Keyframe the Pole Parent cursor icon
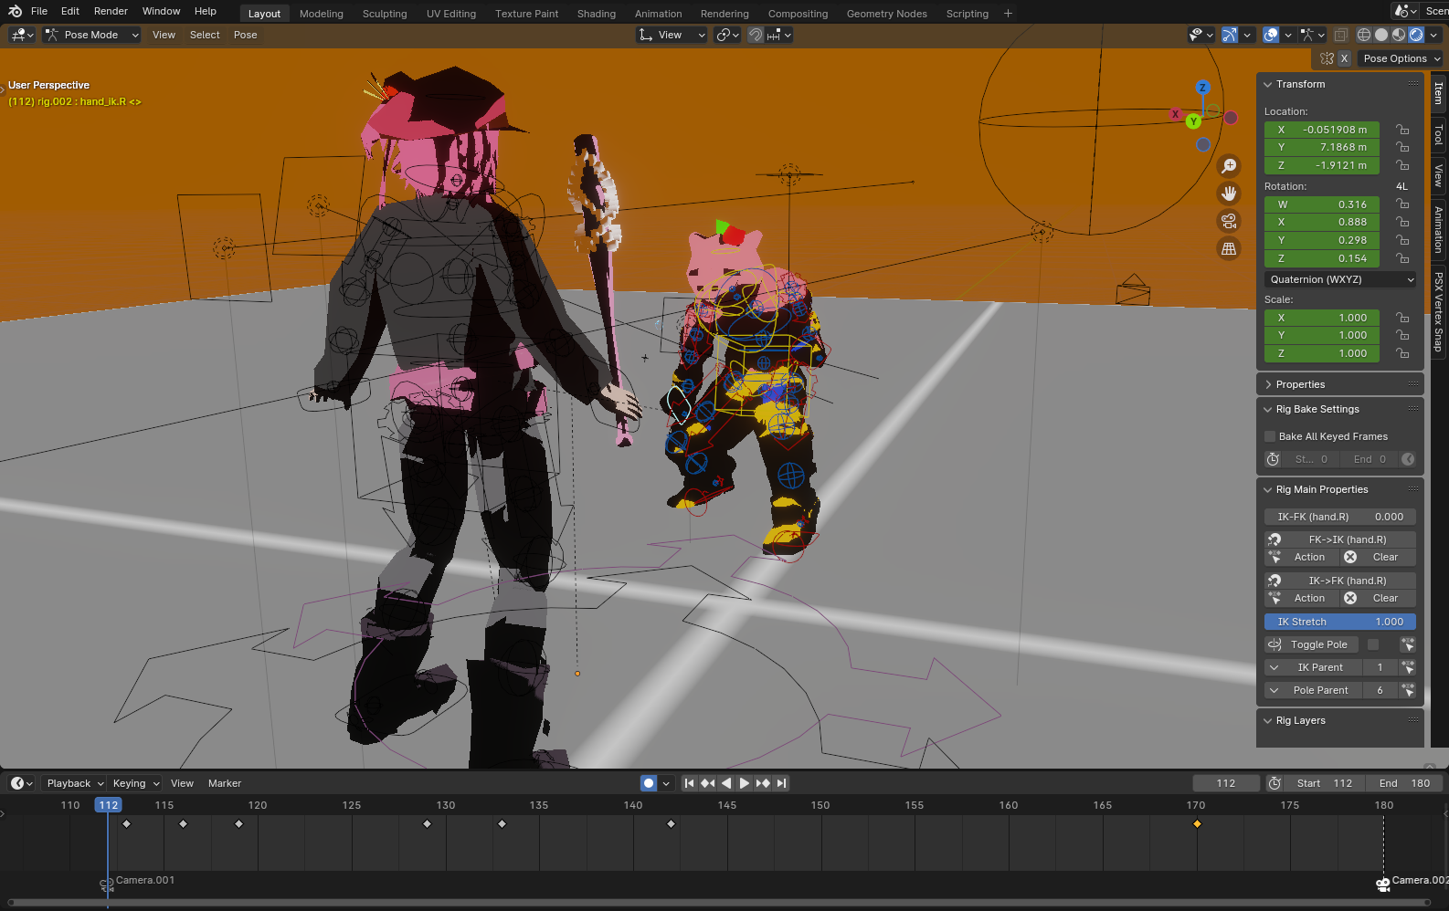This screenshot has height=911, width=1449. coord(1408,690)
